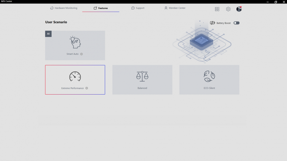287x161 pixels.
Task: Click the user profile avatar
Action: click(x=239, y=9)
